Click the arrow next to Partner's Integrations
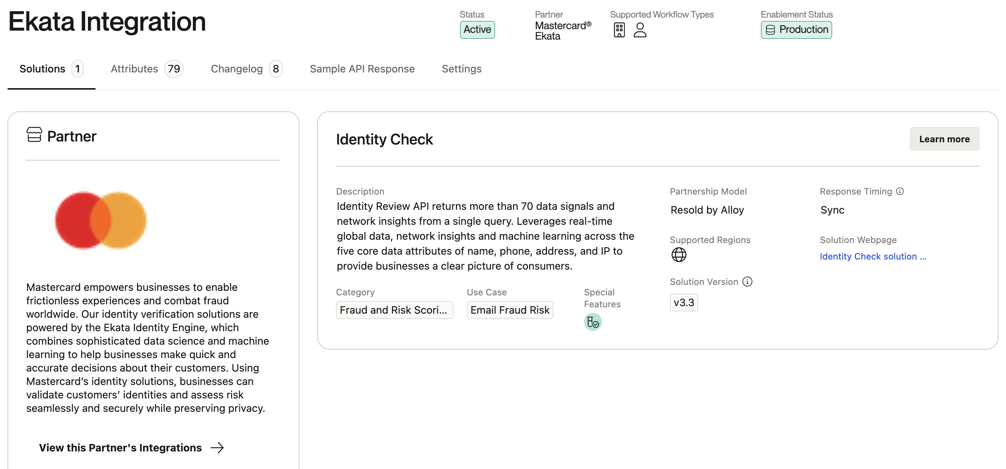1006x469 pixels. [x=217, y=448]
